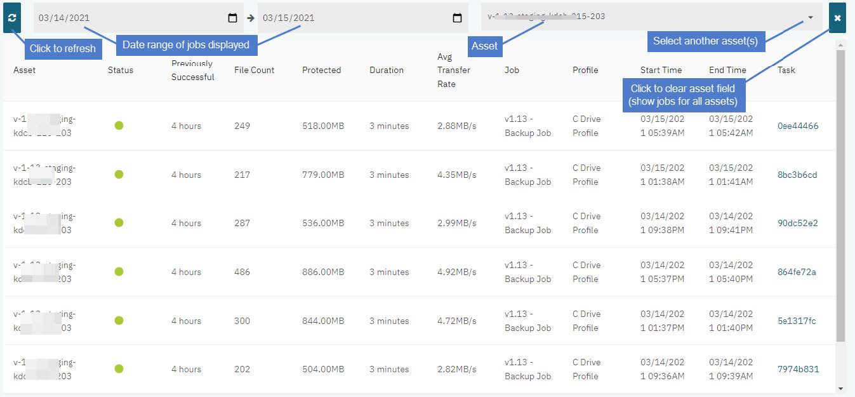
Task: Open the asset selection dropdown arrow
Action: [x=811, y=18]
